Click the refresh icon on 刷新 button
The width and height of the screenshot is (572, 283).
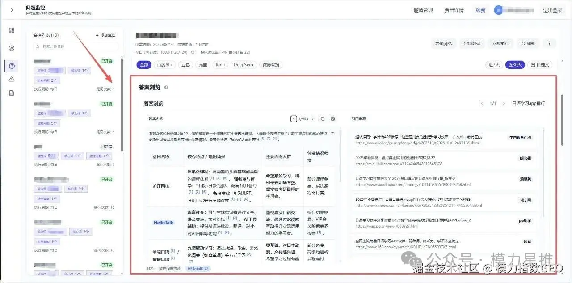[x=522, y=43]
